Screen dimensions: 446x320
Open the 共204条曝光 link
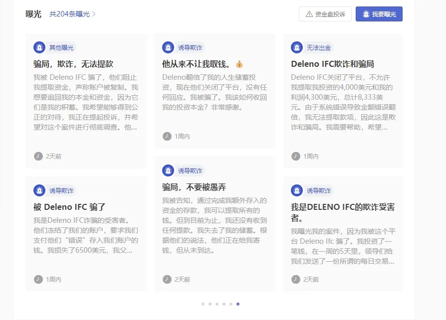click(x=72, y=14)
